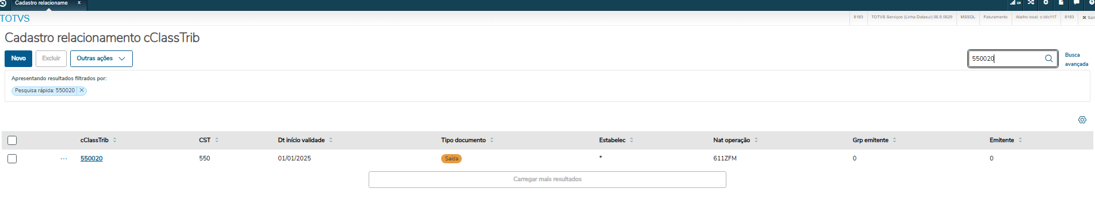Click the Sair exit button
Screen dimensions: 1095x216
(x=1088, y=17)
